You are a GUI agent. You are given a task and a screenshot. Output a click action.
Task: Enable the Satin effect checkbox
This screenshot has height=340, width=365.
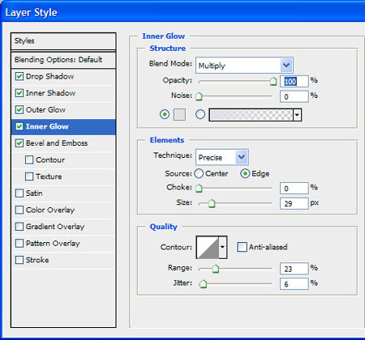pos(19,193)
